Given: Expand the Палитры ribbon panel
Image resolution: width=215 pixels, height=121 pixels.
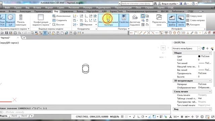Looking at the screenshot, I should coord(123,29).
